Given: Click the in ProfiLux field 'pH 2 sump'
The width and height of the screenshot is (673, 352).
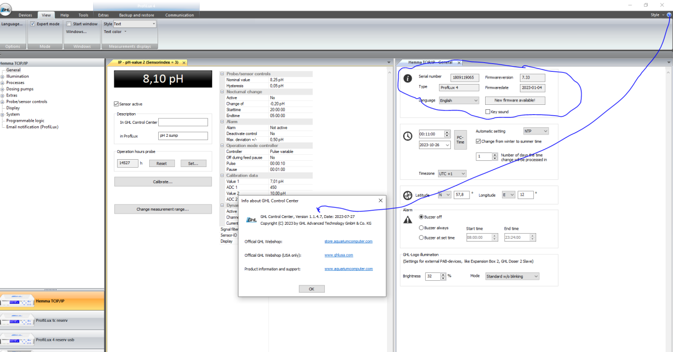Looking at the screenshot, I should [183, 136].
